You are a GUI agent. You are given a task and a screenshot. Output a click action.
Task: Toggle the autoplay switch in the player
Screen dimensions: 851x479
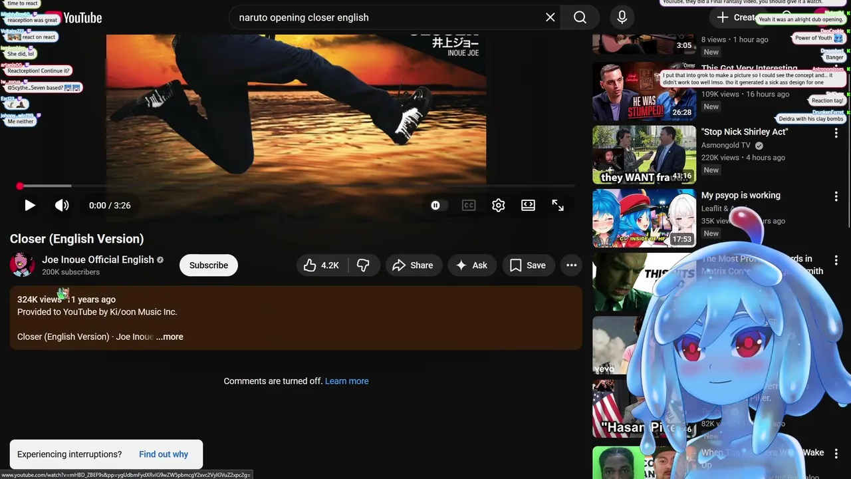436,206
